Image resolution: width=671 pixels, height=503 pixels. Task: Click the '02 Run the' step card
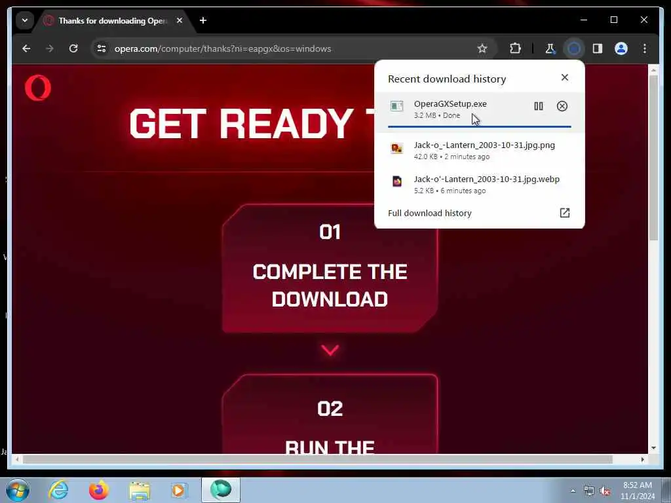(x=330, y=414)
